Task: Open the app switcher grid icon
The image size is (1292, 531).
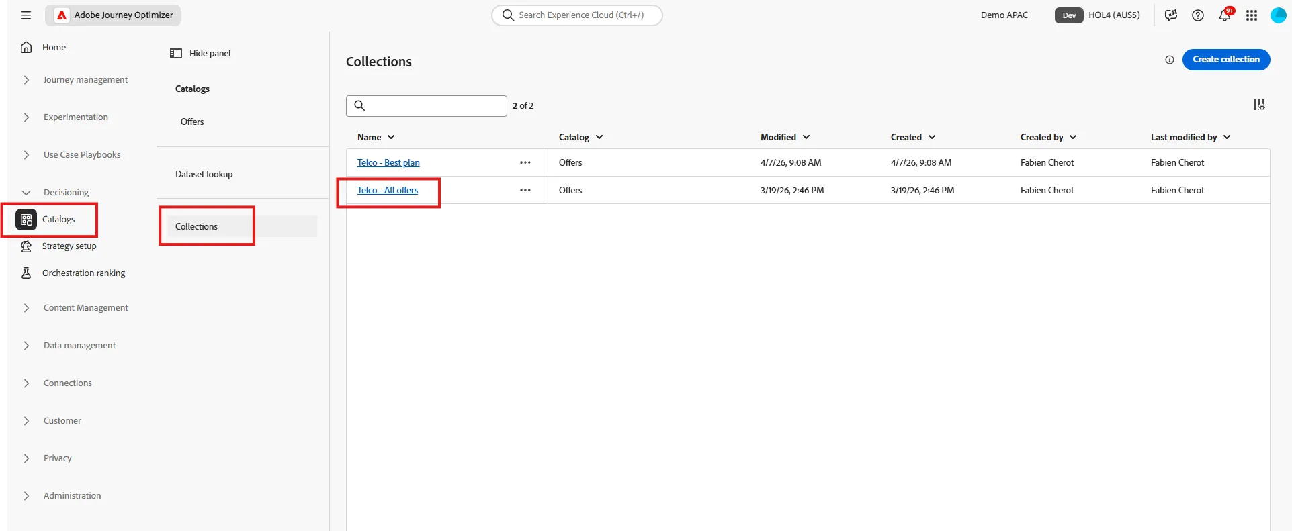Action: pyautogui.click(x=1252, y=15)
